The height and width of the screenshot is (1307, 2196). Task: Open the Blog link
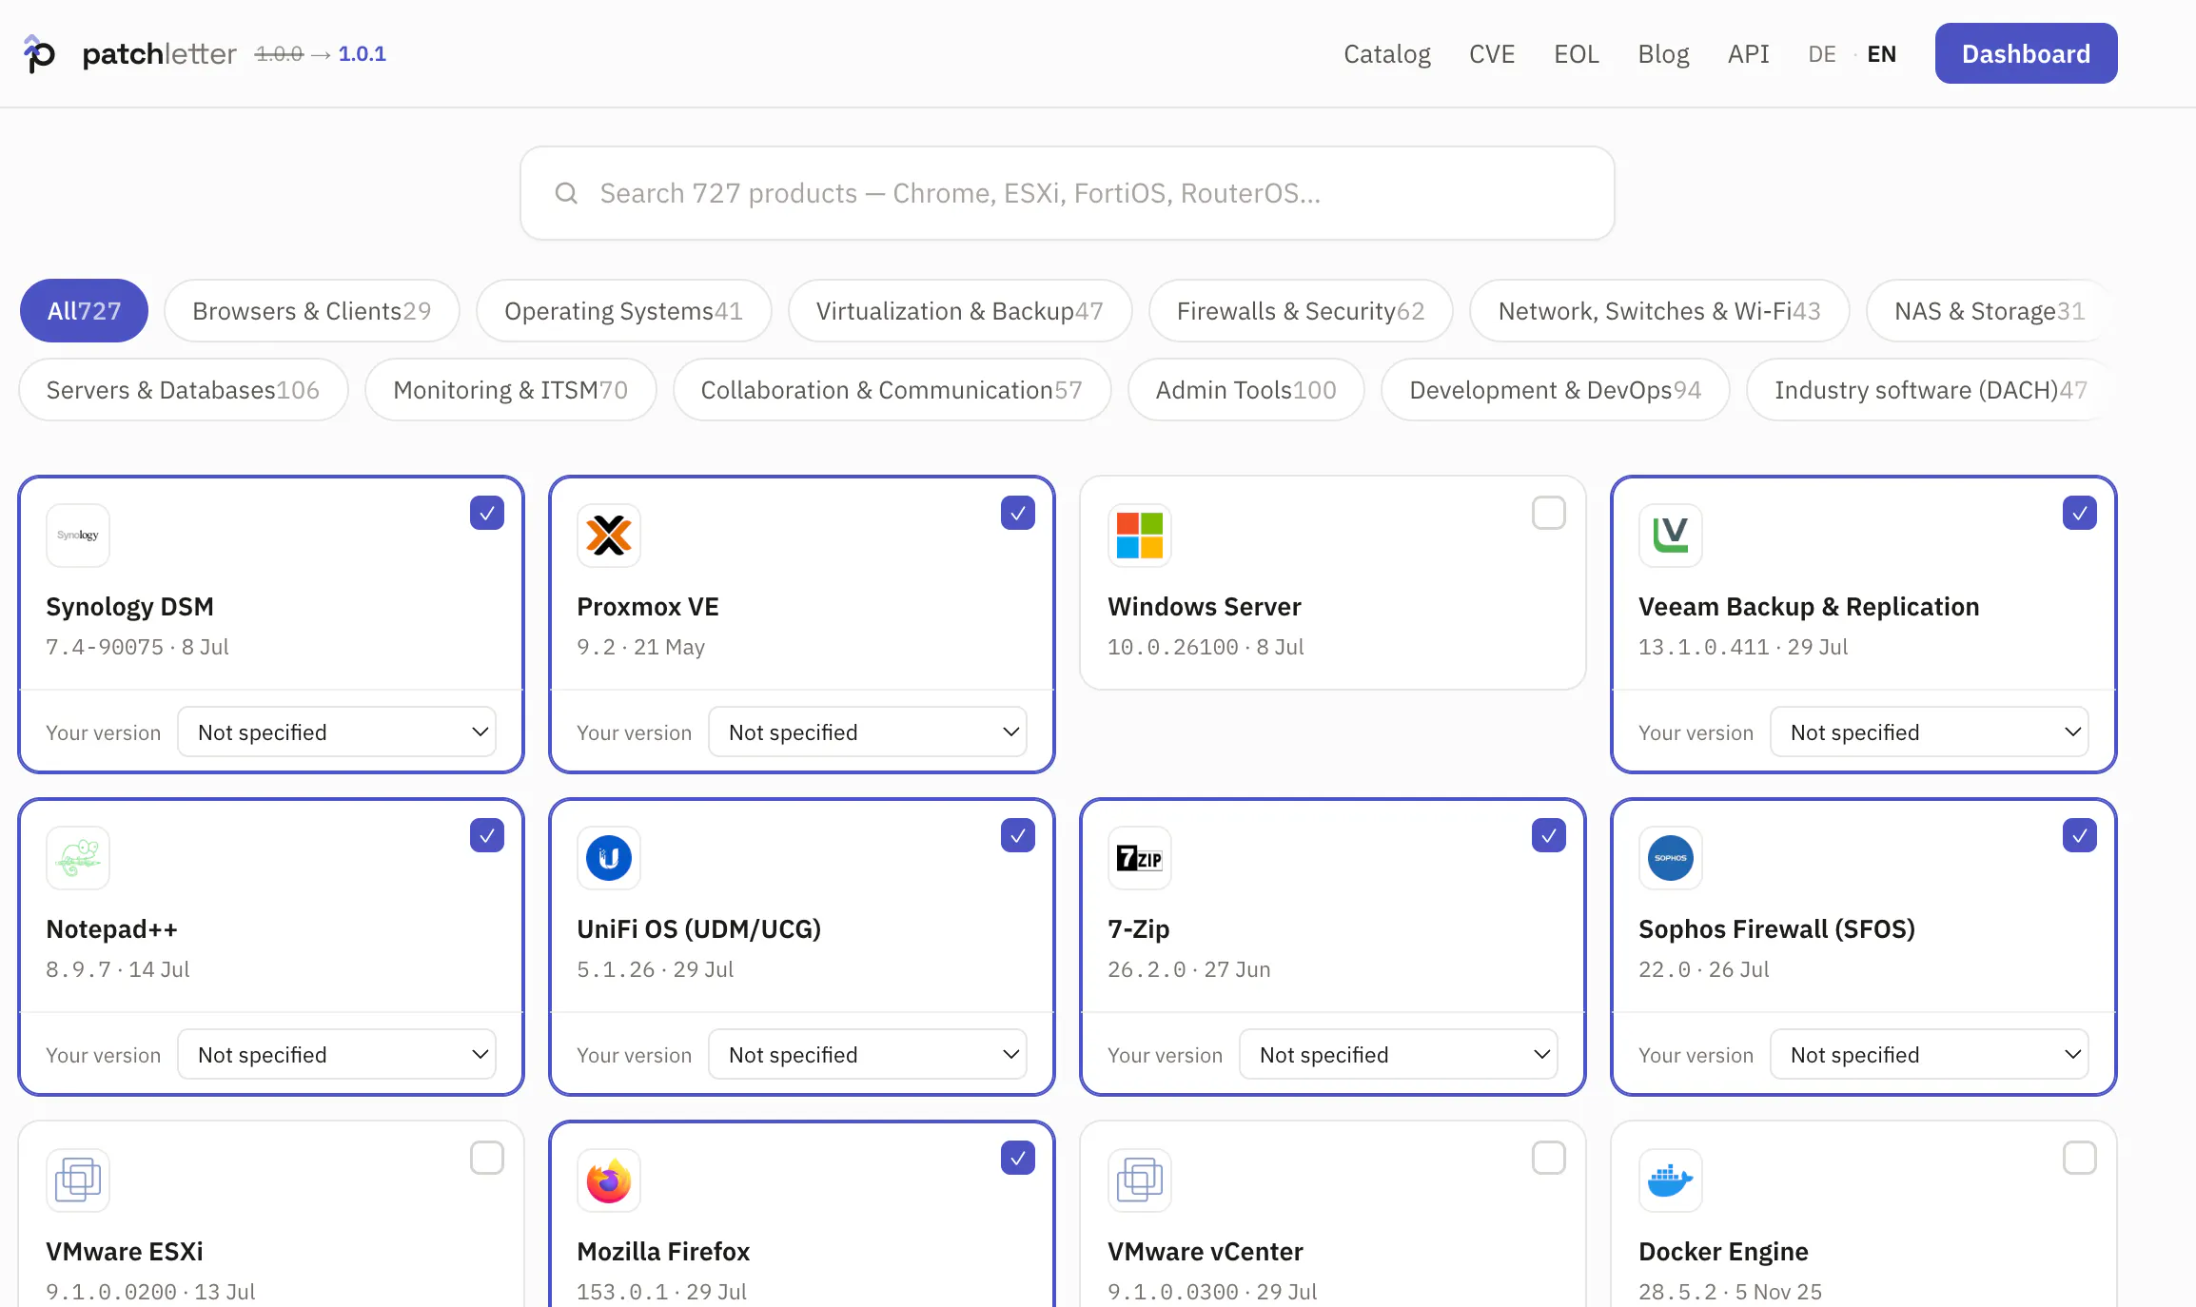click(1664, 54)
